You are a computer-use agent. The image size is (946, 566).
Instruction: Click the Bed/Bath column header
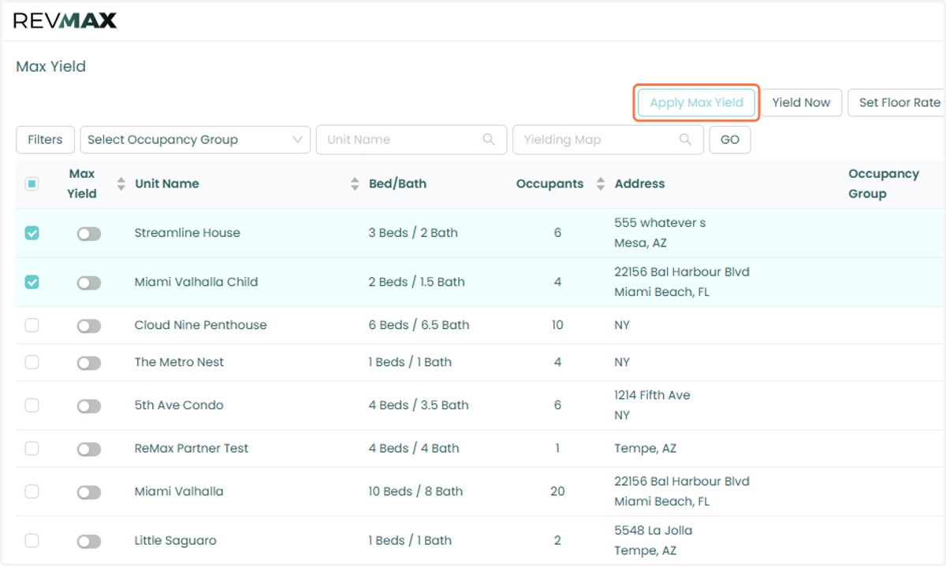coord(397,183)
